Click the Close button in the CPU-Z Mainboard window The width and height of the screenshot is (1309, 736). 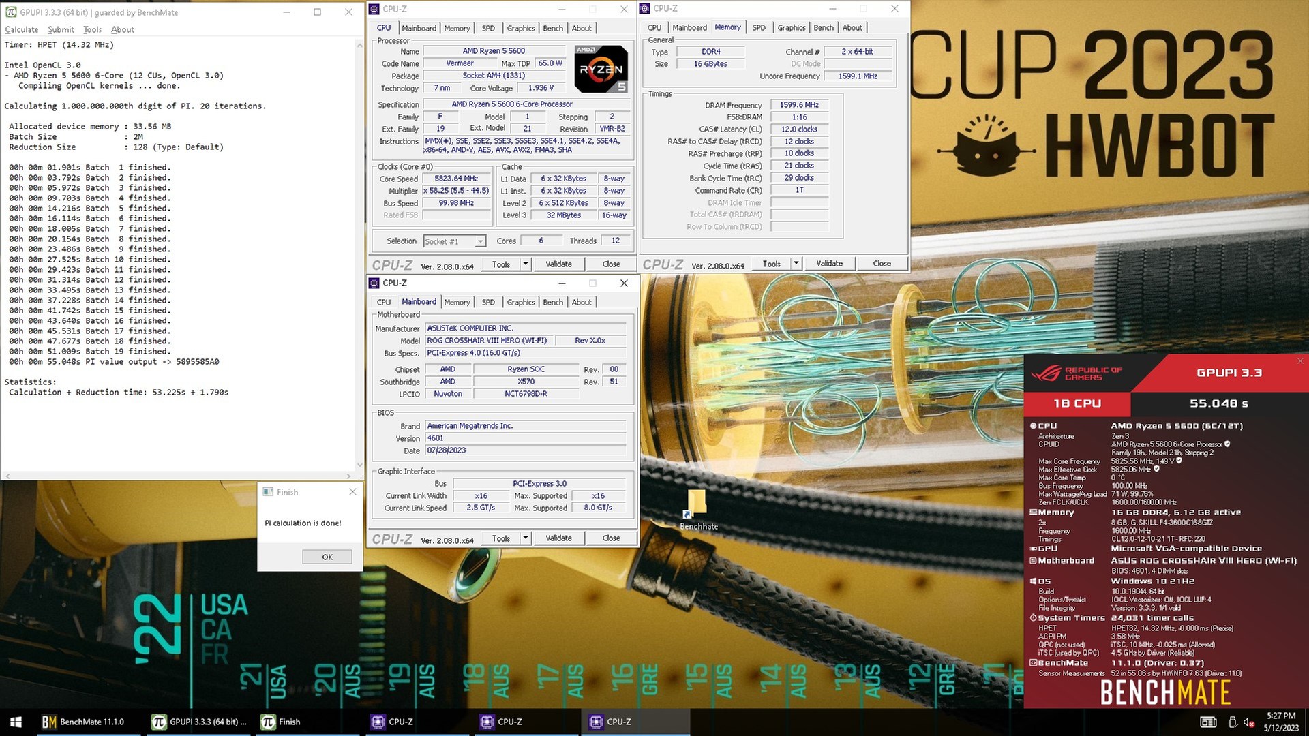coord(611,538)
